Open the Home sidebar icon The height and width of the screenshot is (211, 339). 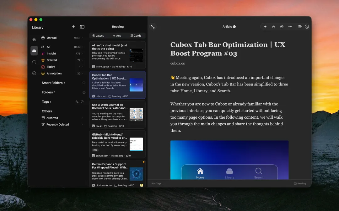point(34,39)
